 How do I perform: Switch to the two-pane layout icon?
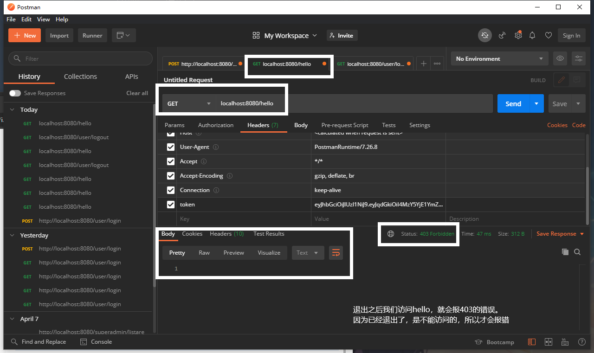point(549,342)
